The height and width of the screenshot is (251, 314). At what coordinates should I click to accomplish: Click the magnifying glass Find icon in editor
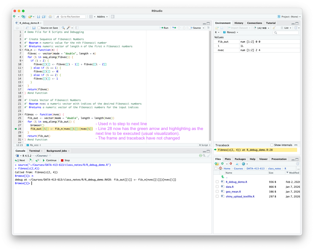point(63,28)
